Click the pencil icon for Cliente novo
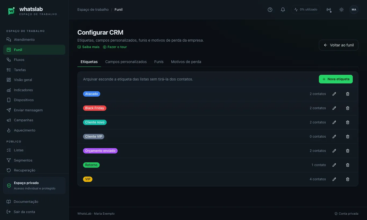Image resolution: width=367 pixels, height=220 pixels. pos(334,122)
